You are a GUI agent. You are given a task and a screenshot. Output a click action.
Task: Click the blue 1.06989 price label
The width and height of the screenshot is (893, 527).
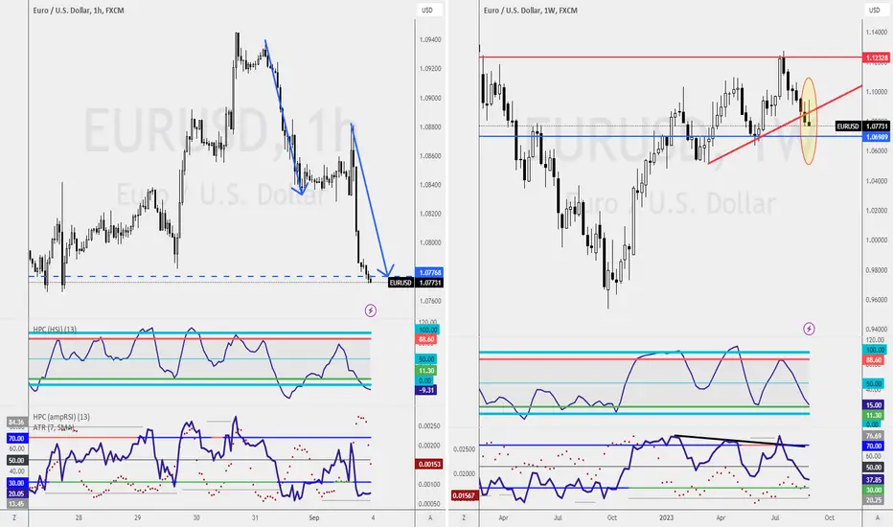tap(877, 137)
